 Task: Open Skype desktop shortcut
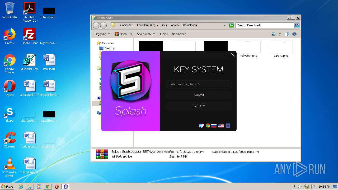[x=10, y=114]
